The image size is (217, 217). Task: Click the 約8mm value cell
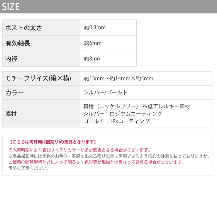tap(108, 59)
